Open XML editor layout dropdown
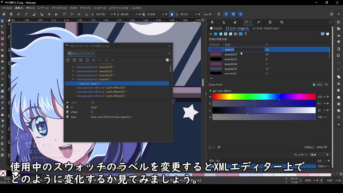The width and height of the screenshot is (343, 193). click(169, 60)
